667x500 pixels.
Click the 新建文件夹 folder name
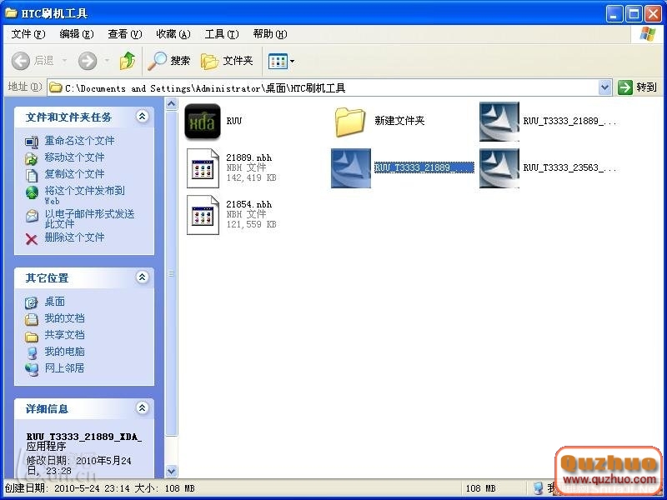point(399,121)
